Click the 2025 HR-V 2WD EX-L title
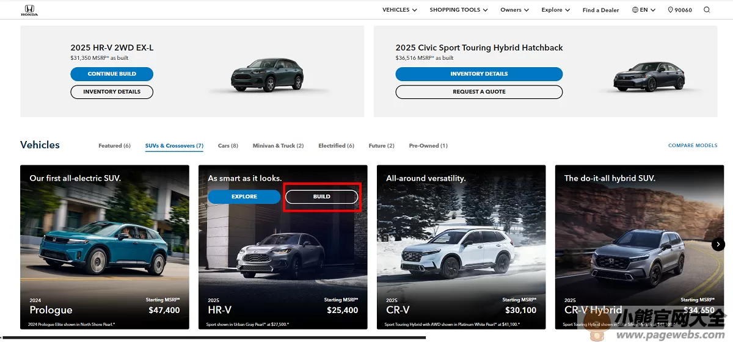The width and height of the screenshot is (733, 346). 112,48
